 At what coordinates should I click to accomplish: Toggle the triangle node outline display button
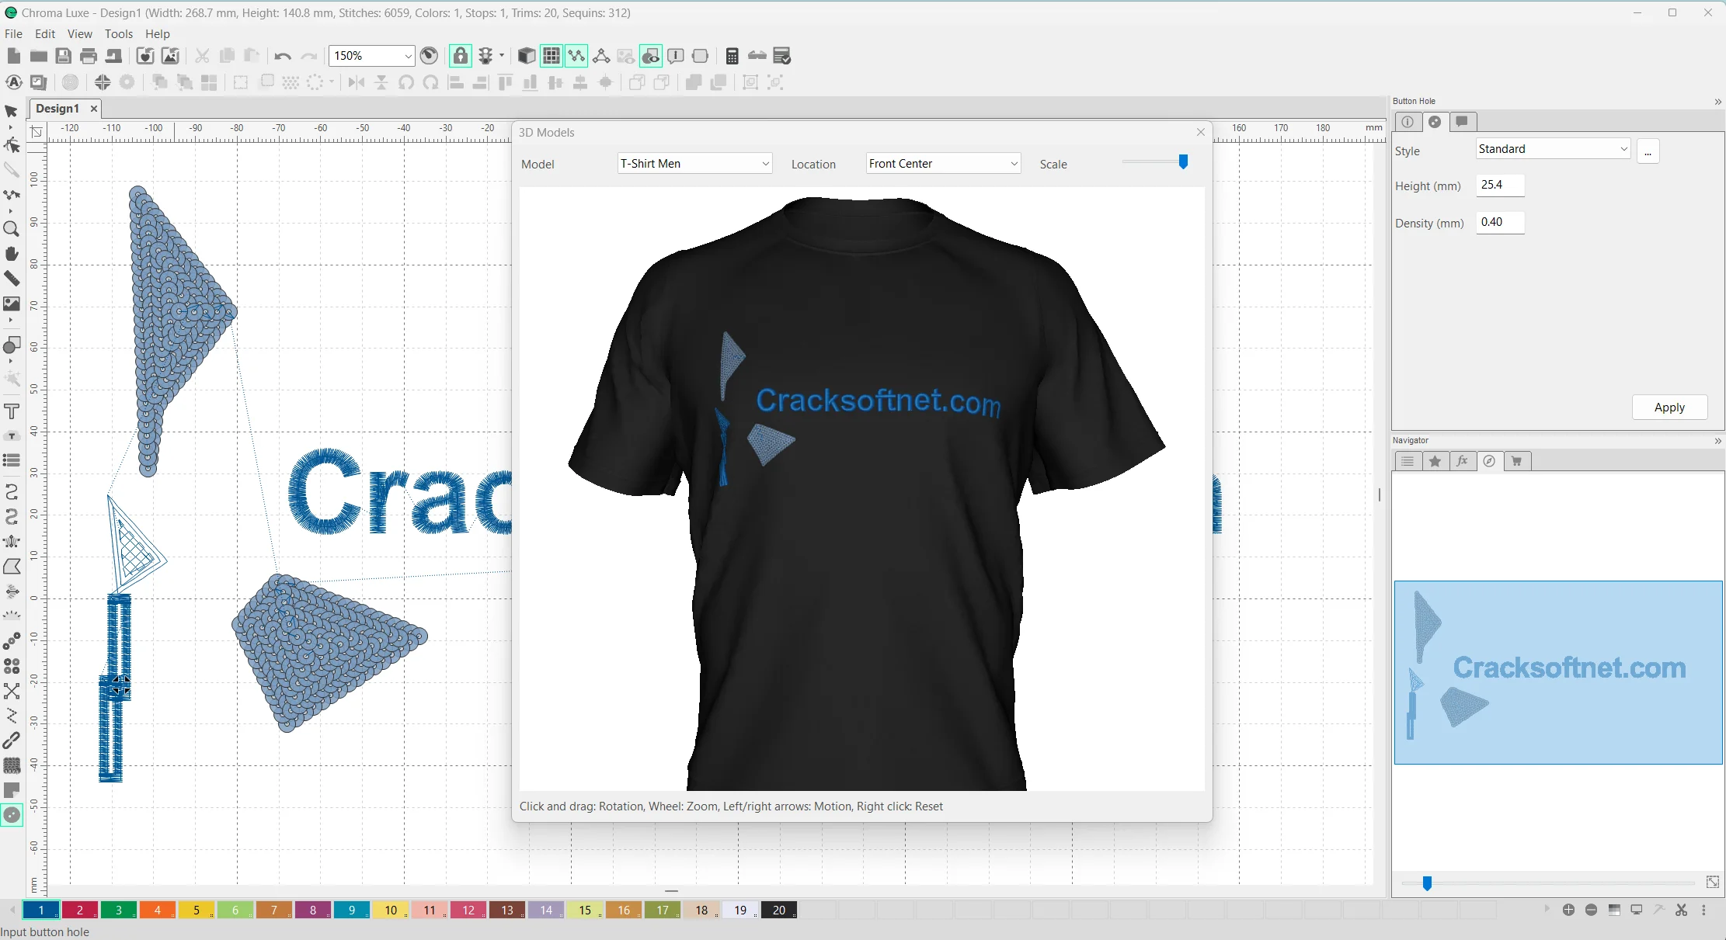[x=600, y=56]
